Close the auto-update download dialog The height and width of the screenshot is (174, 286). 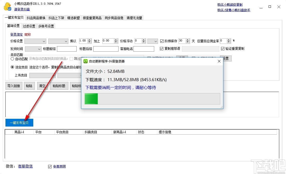(219, 61)
